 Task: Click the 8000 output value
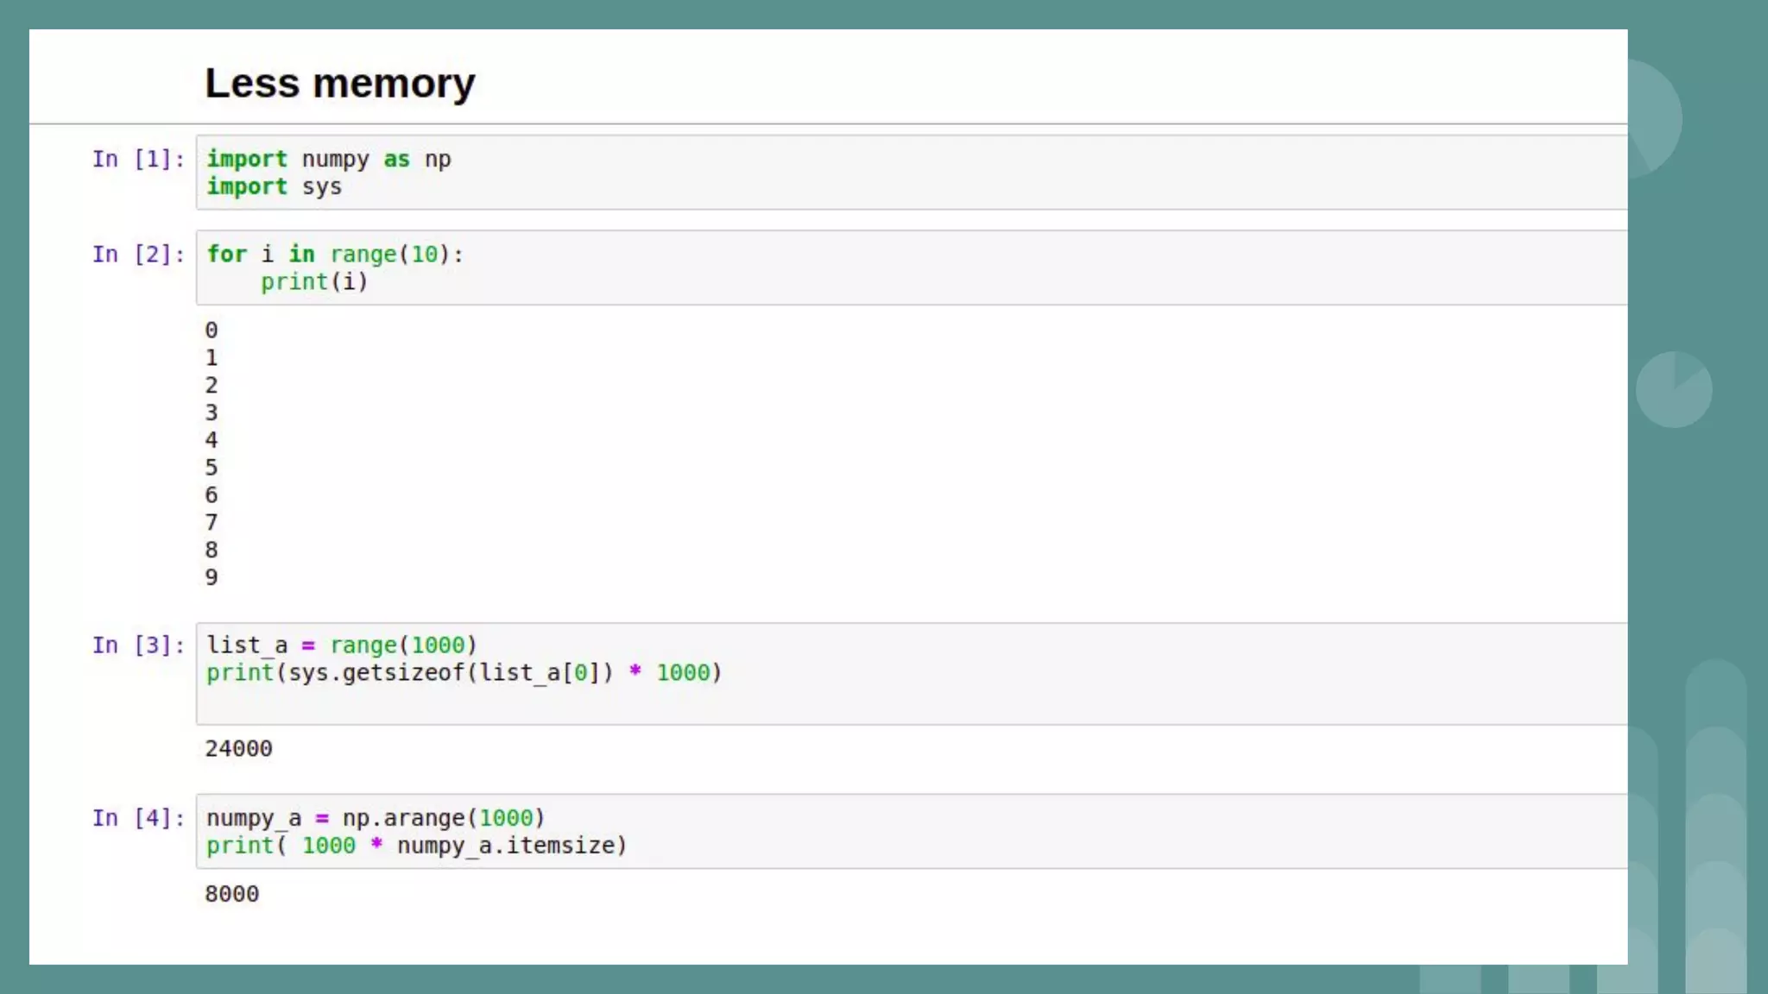231,894
